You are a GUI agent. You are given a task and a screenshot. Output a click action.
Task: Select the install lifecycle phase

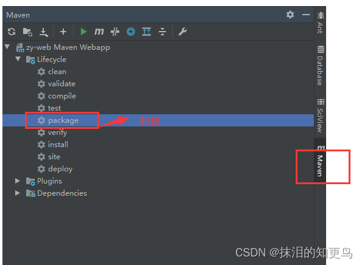(58, 145)
